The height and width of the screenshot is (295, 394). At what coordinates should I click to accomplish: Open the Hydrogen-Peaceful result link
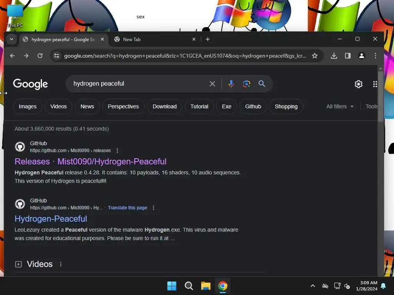(51, 219)
